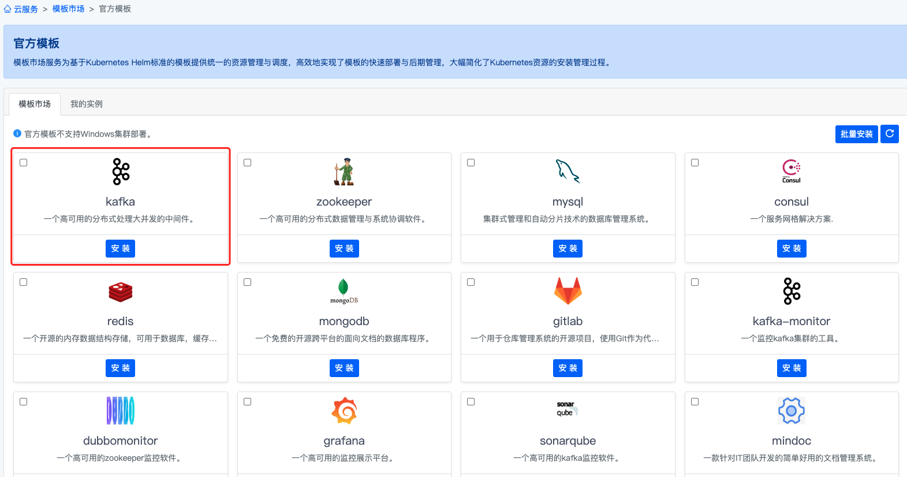Image resolution: width=907 pixels, height=477 pixels.
Task: Open 模板市场 breadcrumb link
Action: click(68, 9)
